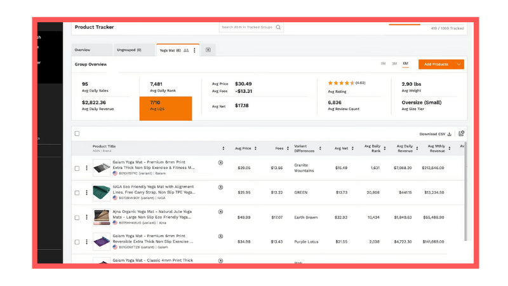Switch to the Overview tab
The width and height of the screenshot is (508, 286).
83,50
